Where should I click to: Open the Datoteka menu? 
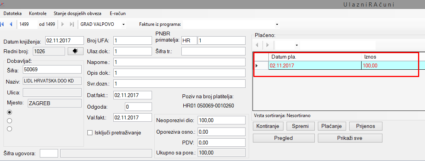[x=13, y=13]
